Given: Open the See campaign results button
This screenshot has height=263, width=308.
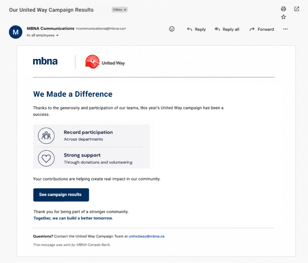Looking at the screenshot, I should [x=61, y=195].
